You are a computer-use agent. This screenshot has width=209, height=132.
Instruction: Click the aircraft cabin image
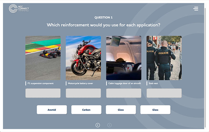124,58
